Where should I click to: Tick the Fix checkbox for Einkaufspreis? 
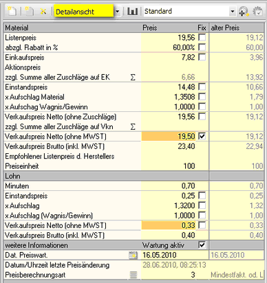(x=202, y=57)
